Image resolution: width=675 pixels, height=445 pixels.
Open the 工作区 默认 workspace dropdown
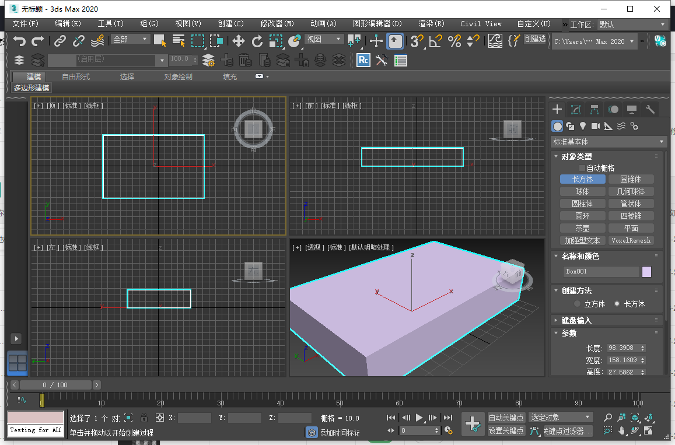632,24
